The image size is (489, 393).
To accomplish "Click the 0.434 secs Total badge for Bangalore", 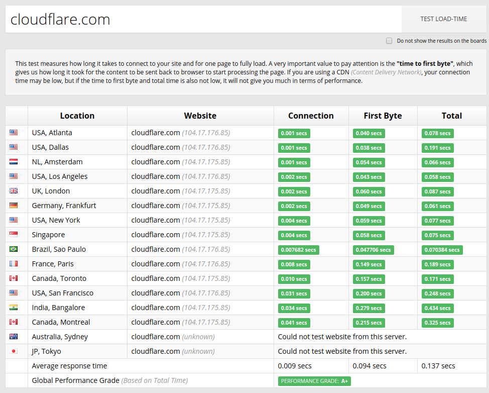I will tap(437, 308).
